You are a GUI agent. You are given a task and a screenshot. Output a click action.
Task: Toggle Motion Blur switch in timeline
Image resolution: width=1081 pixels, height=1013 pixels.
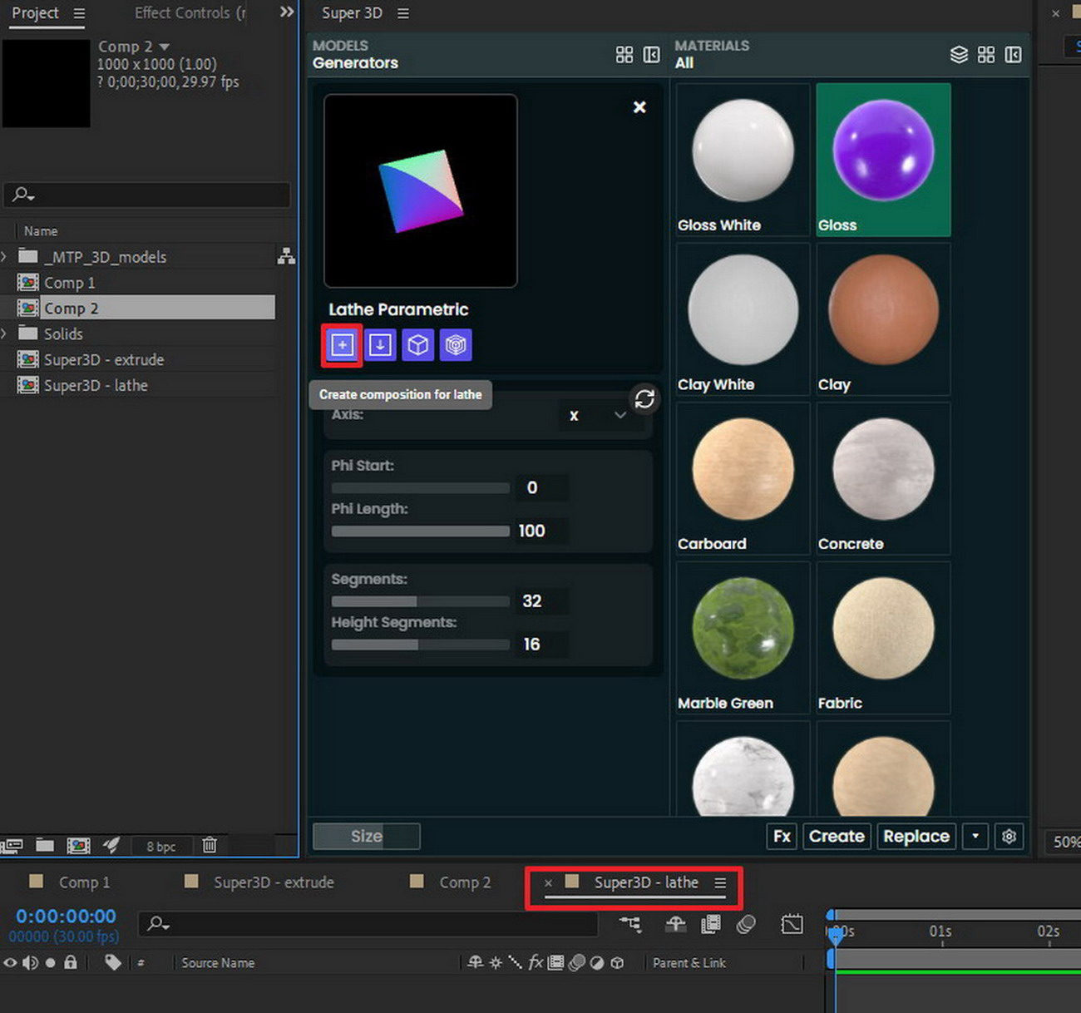[x=746, y=924]
